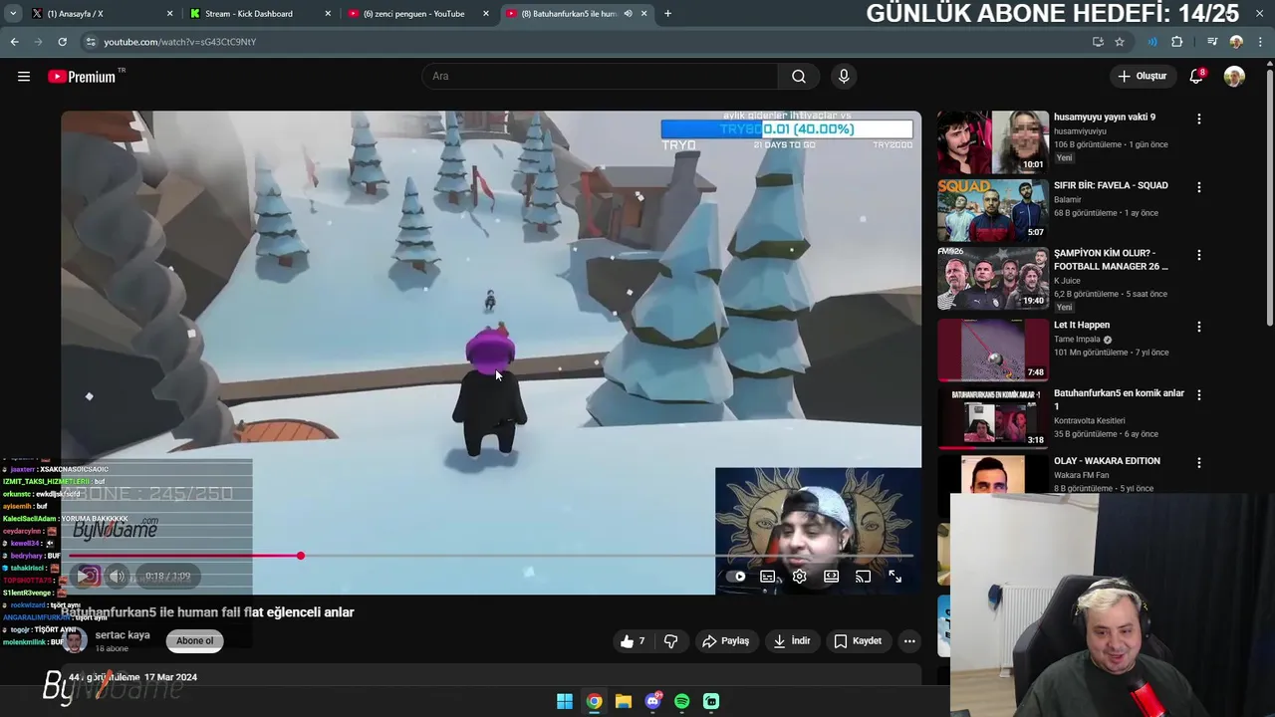Toggle subtitles in the video player
Viewport: 1275px width, 717px height.
pyautogui.click(x=768, y=577)
